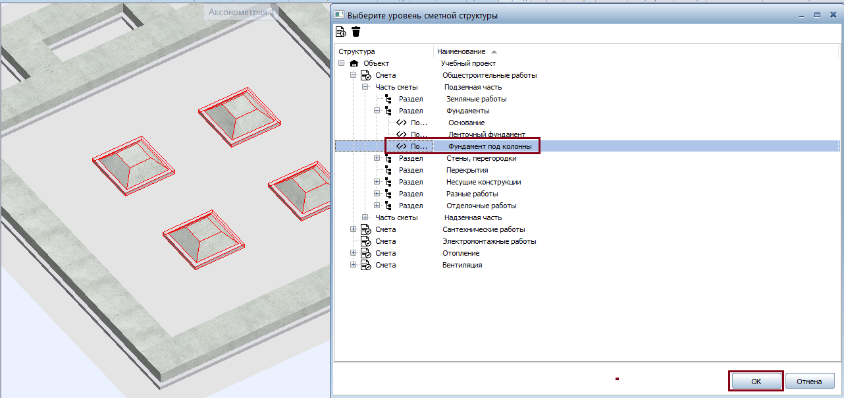This screenshot has width=844, height=398.
Task: Expand the Сантехнические работы estimate
Action: (x=354, y=229)
